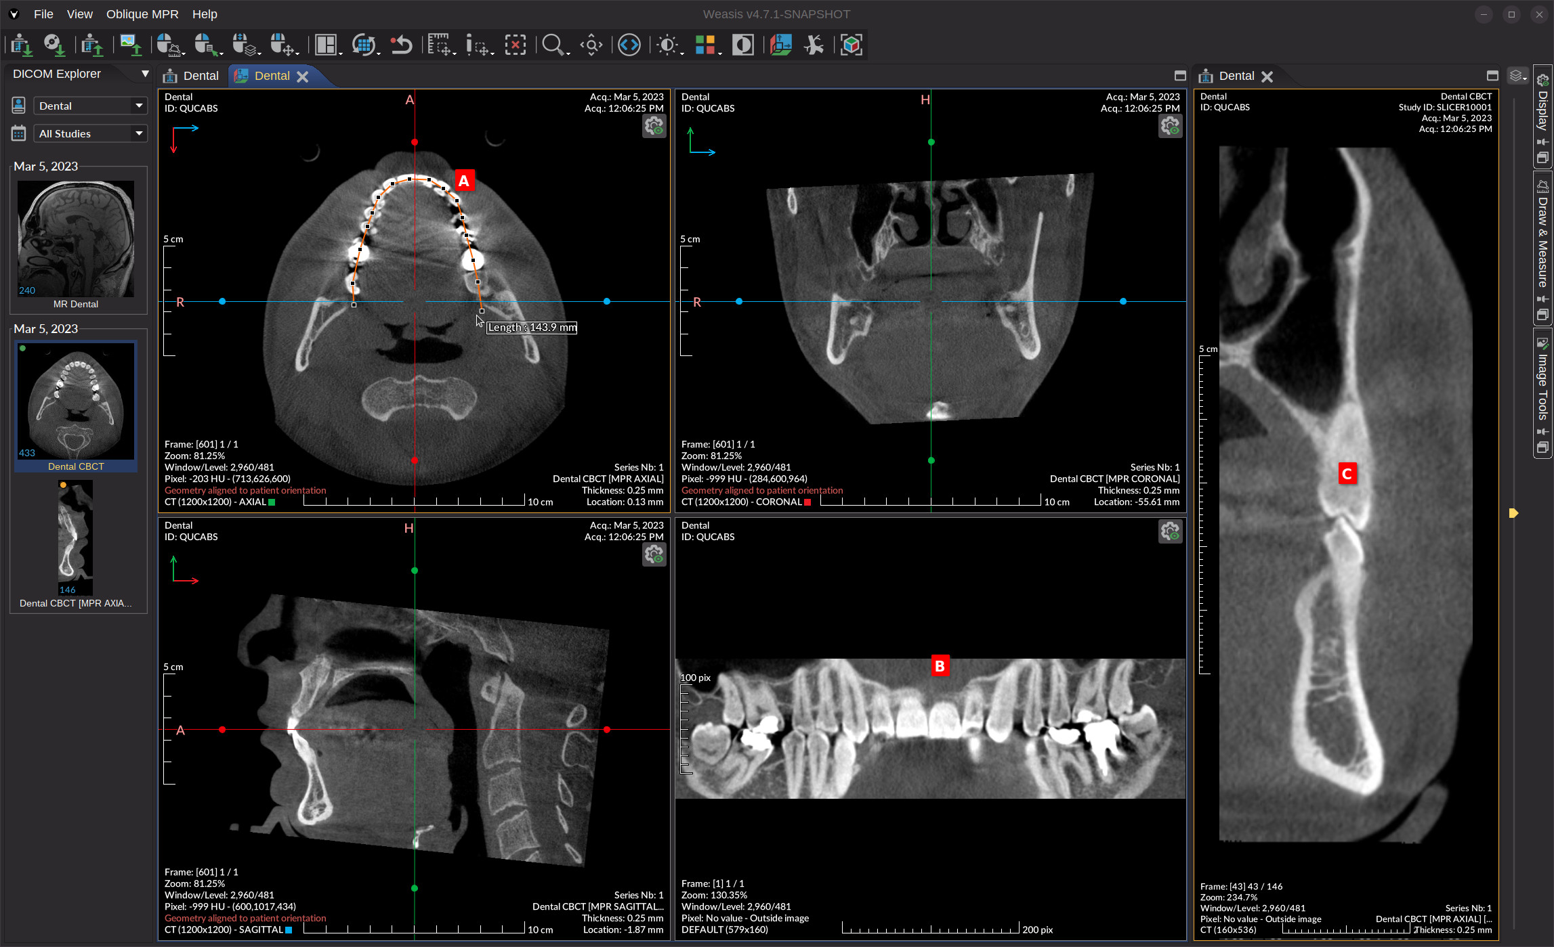This screenshot has height=947, width=1554.
Task: Click the Import DICOM from CD icon
Action: [x=54, y=45]
